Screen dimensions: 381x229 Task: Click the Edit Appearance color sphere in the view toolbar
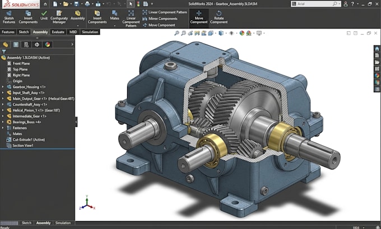tap(241, 33)
